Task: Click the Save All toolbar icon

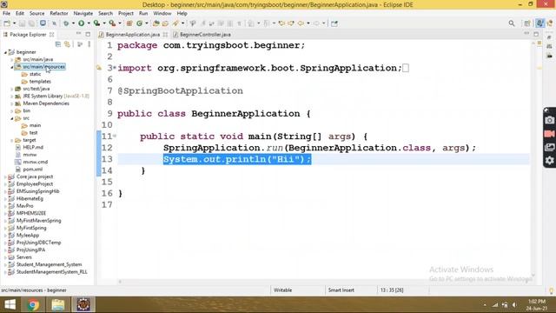Action: [31, 23]
